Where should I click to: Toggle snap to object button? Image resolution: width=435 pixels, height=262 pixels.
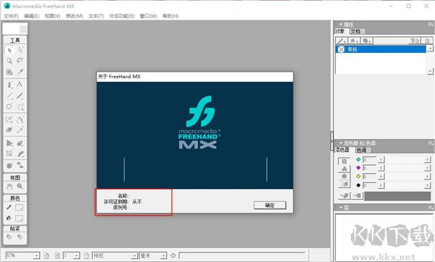tap(20, 237)
